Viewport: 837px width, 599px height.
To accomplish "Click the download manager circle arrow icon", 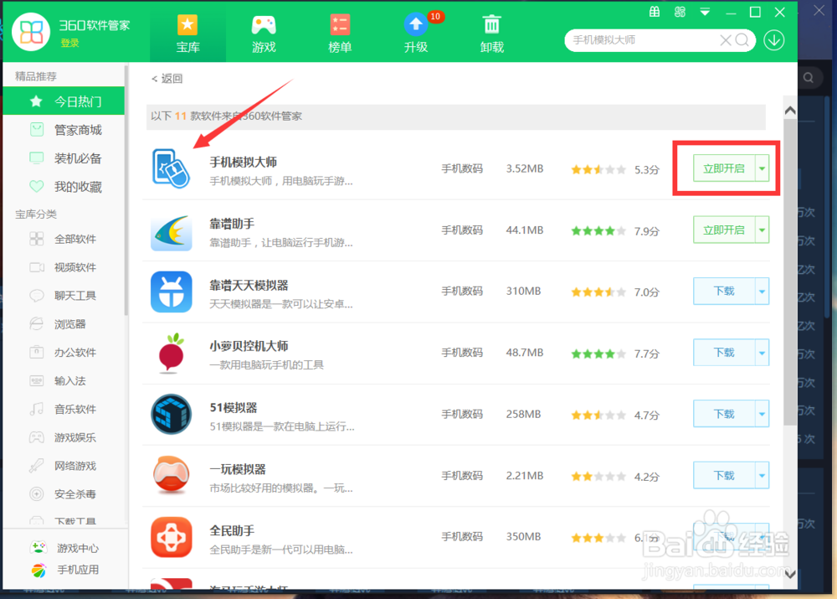I will pos(773,39).
